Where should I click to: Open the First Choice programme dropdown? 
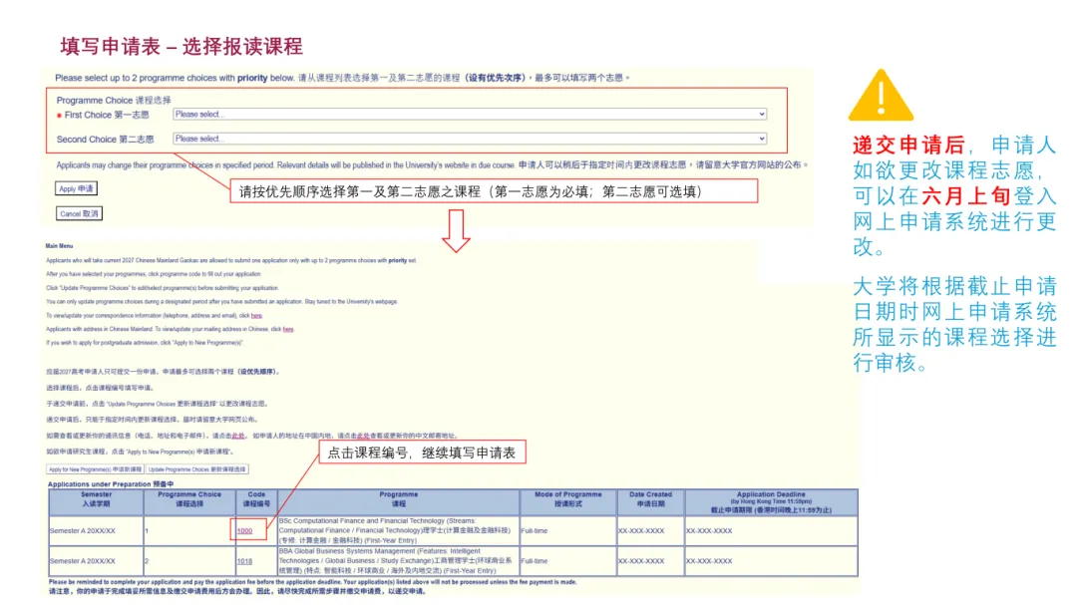point(470,114)
